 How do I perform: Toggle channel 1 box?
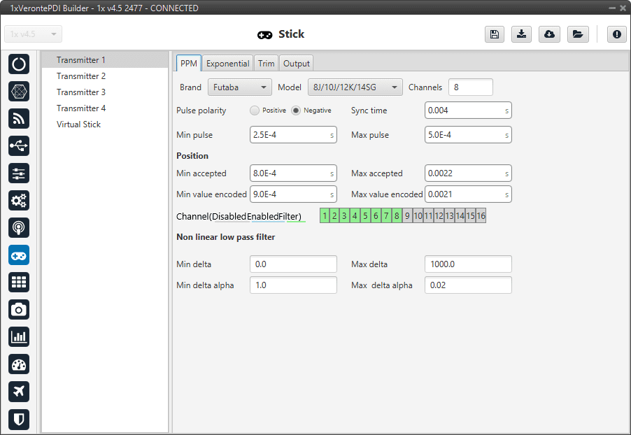pos(325,215)
